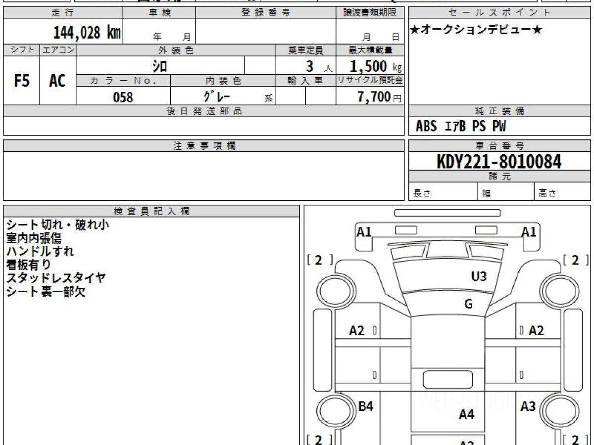Select the セールスポイント heading
The image size is (594, 445).
499,13
